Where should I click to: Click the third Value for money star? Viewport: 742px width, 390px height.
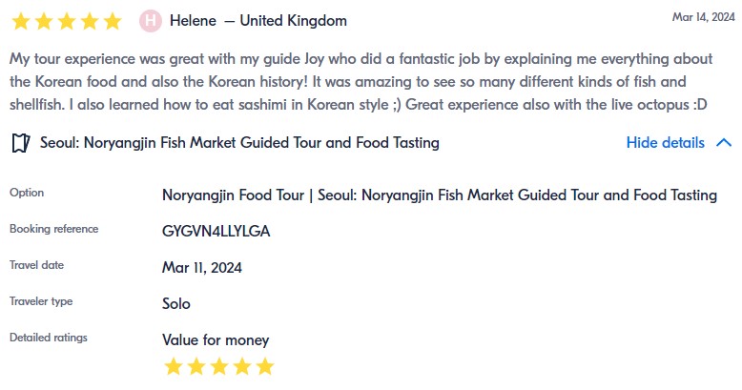click(x=219, y=366)
